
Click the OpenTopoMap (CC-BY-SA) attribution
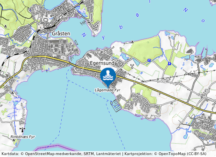[x=182, y=154]
